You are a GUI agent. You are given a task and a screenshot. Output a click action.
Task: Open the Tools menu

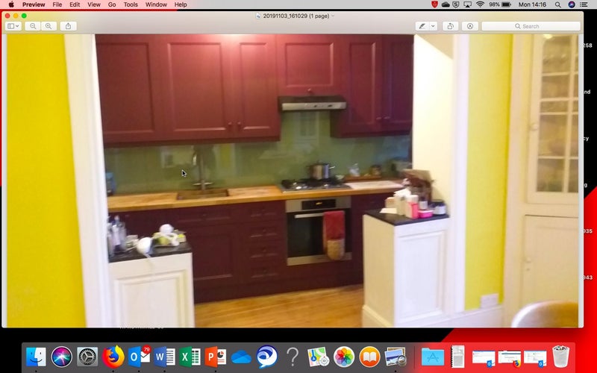(131, 4)
